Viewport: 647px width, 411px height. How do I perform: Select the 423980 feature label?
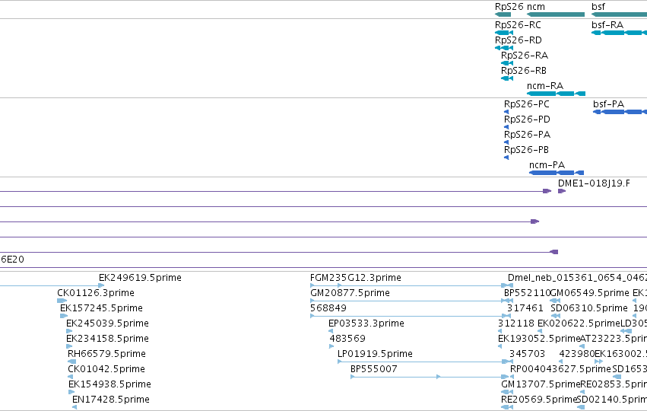tap(576, 355)
